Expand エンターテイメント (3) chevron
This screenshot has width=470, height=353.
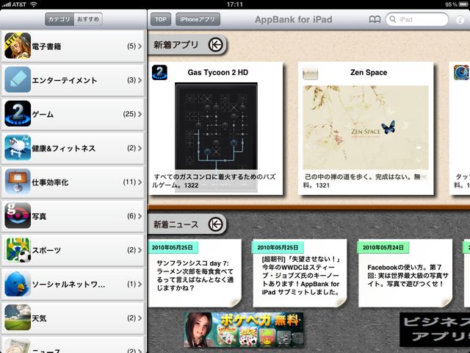(x=140, y=80)
